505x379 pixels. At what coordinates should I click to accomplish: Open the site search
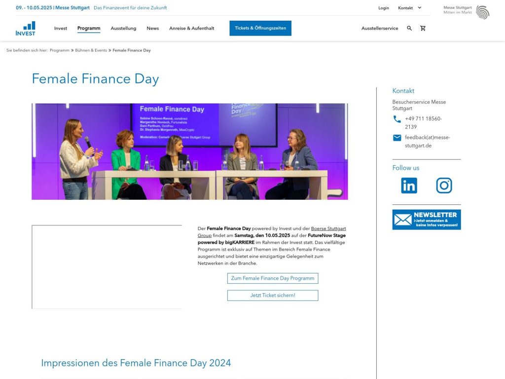409,28
